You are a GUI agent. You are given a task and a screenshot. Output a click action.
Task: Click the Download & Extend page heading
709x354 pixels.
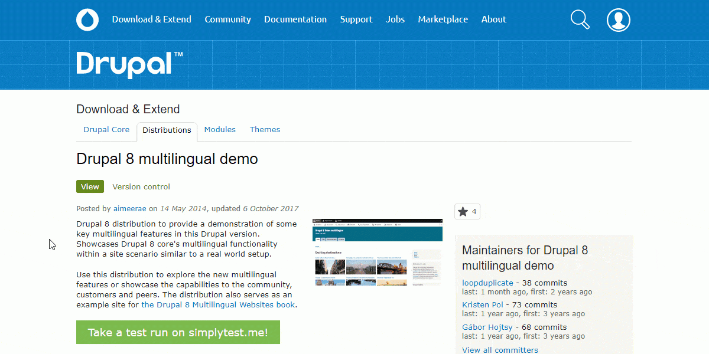(x=128, y=109)
